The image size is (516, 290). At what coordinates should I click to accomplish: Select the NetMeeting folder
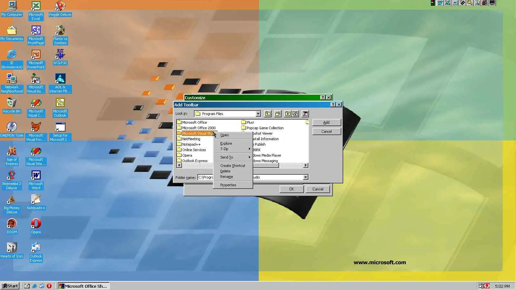[x=189, y=139]
